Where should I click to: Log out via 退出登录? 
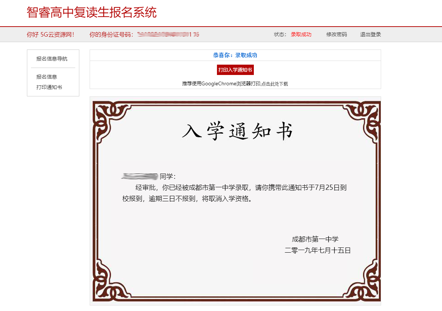[x=370, y=34]
